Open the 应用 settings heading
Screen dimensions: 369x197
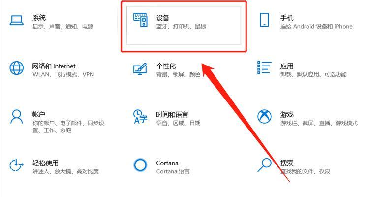[287, 66]
